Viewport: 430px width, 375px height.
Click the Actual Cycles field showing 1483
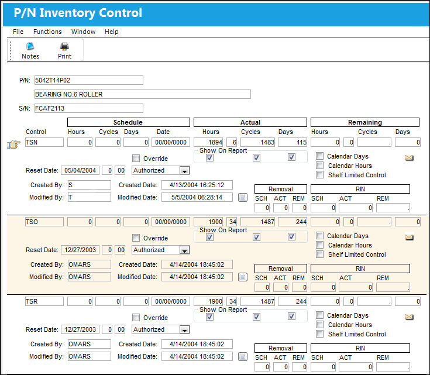258,142
